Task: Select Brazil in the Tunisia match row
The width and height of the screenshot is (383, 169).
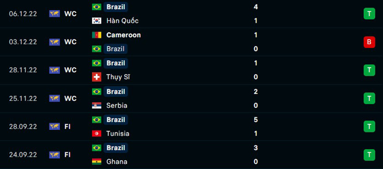Action: tap(116, 120)
